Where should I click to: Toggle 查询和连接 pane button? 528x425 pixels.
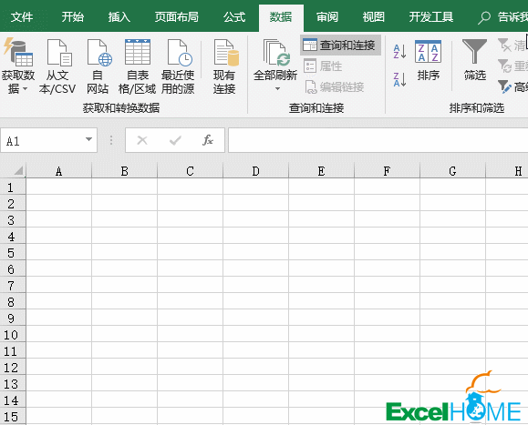coord(340,45)
